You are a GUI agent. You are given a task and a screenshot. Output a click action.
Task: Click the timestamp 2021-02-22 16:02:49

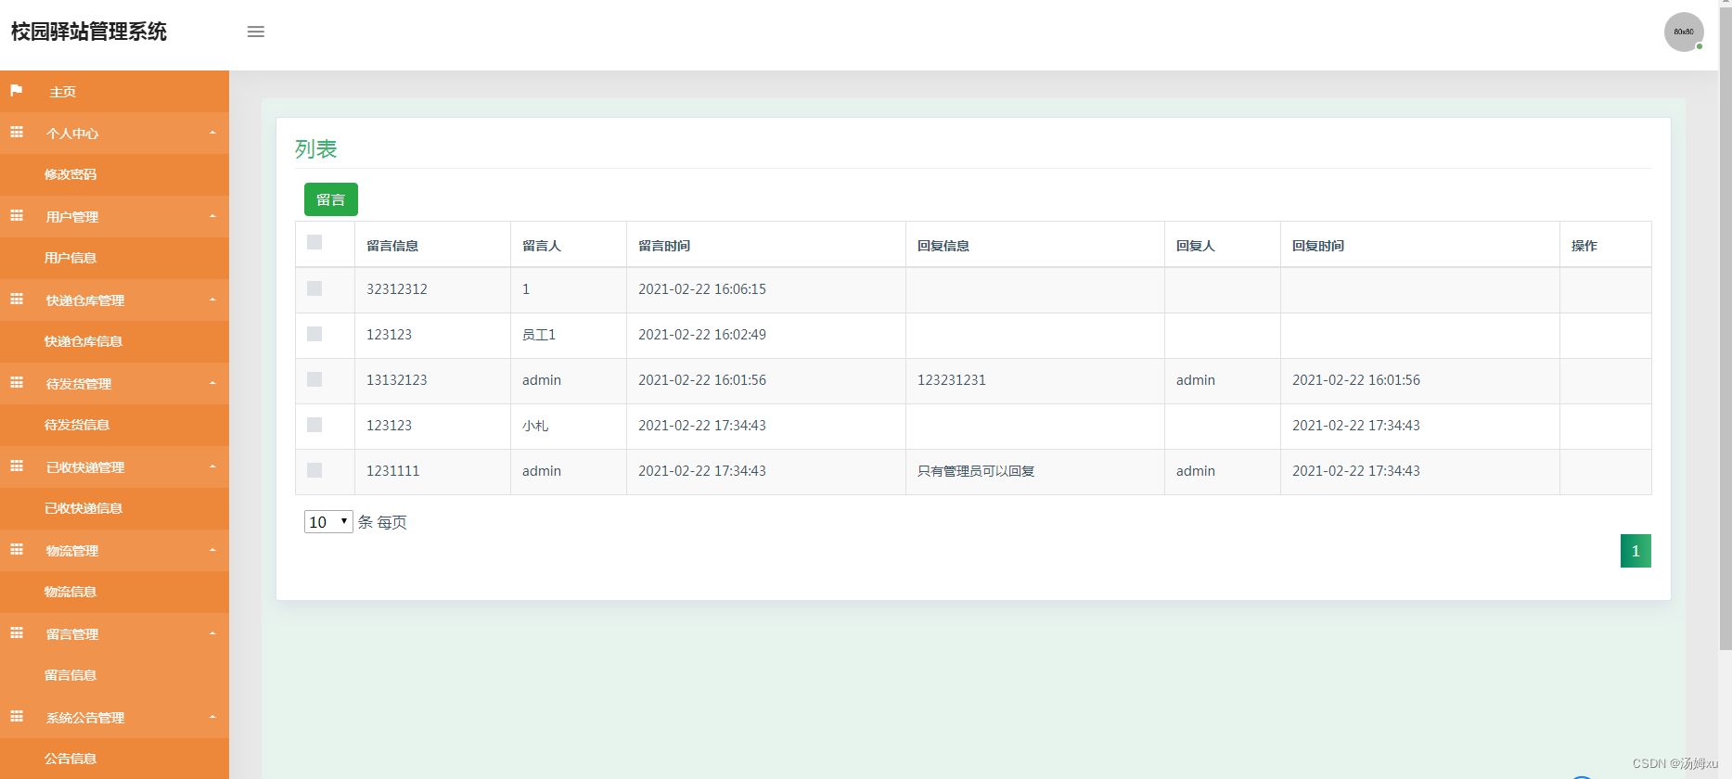pos(702,335)
